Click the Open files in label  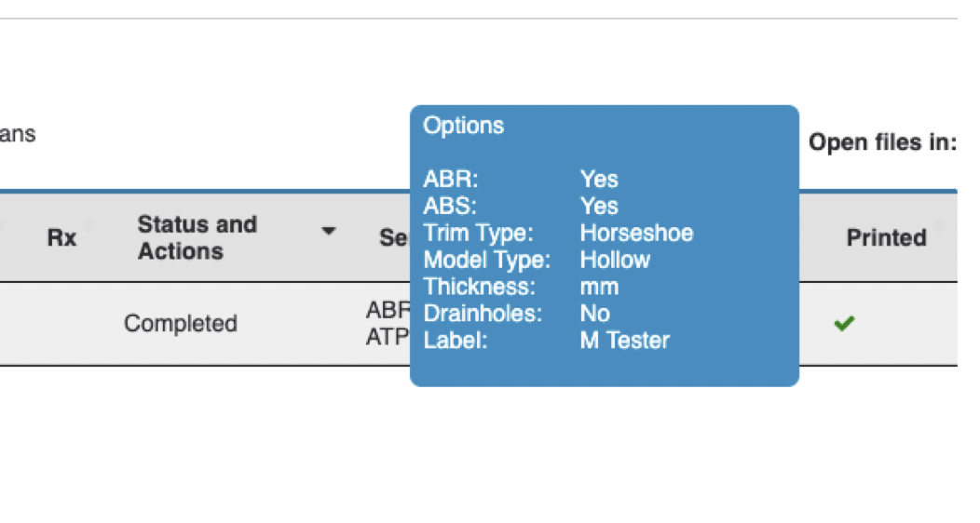pos(882,142)
